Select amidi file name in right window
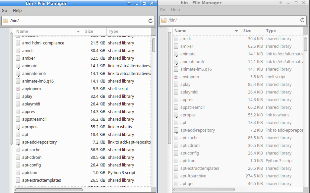 point(185,38)
